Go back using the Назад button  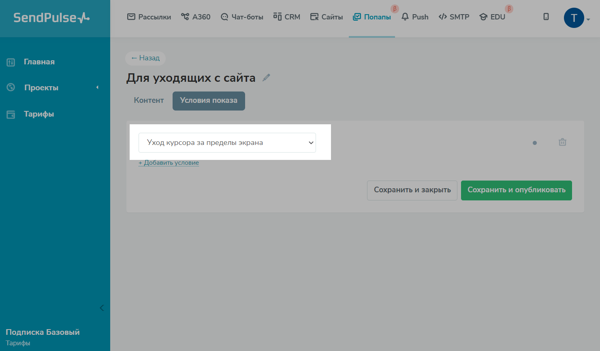click(145, 58)
